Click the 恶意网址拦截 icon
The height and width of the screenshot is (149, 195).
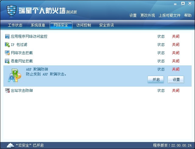tap(7, 61)
